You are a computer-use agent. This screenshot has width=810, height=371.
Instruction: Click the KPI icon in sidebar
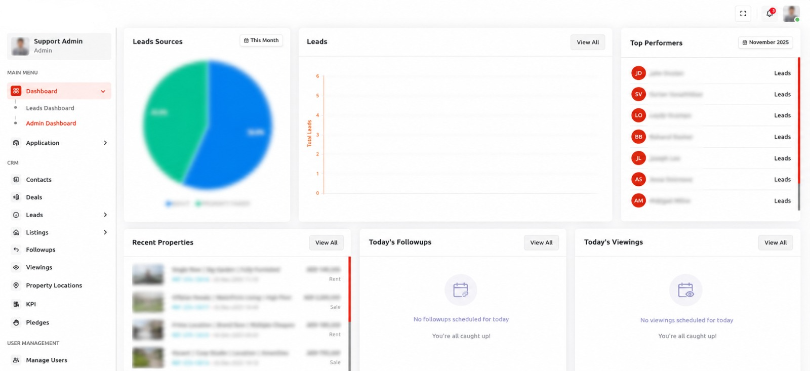16,304
